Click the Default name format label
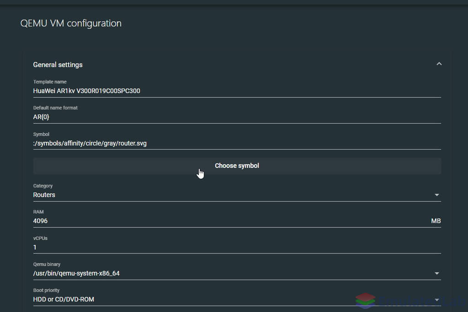This screenshot has height=312, width=468. point(55,108)
